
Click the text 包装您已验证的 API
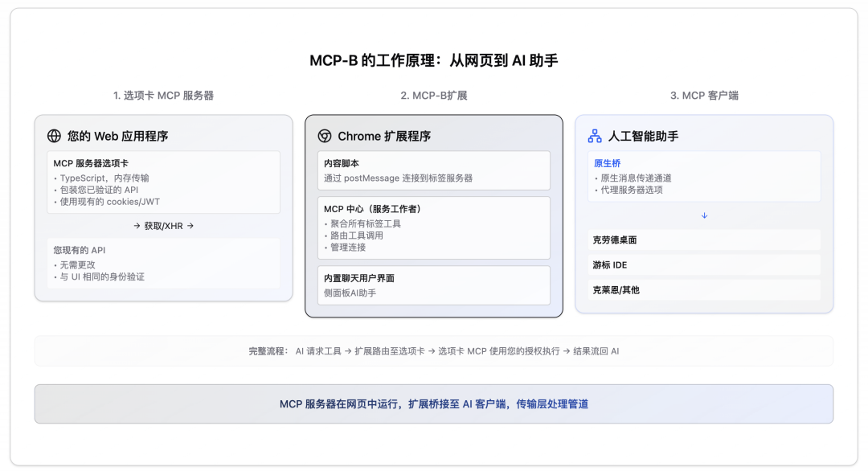pos(99,190)
